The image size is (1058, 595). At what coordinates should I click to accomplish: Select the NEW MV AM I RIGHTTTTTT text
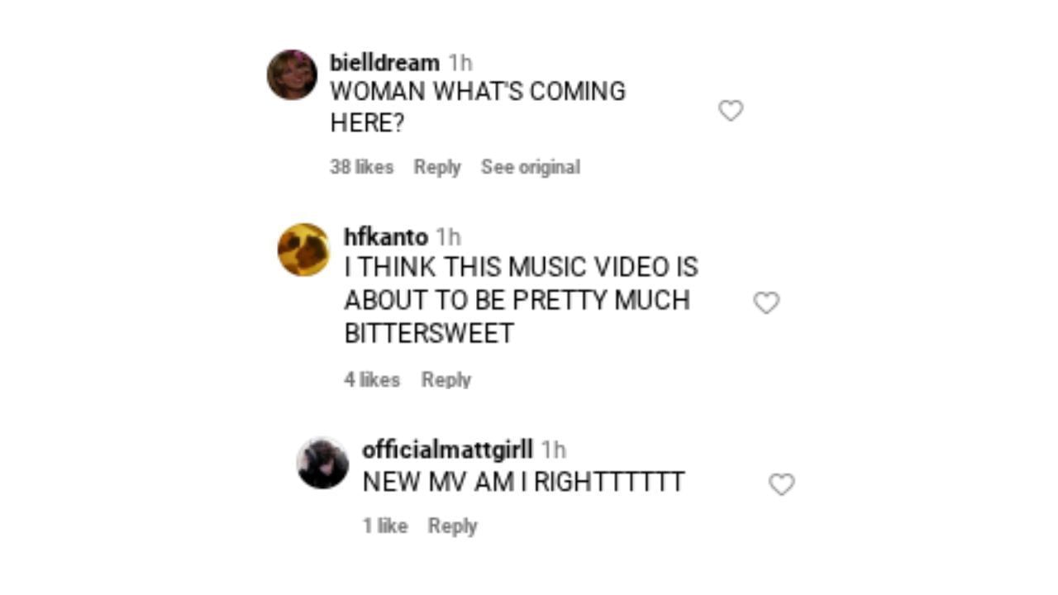pos(523,482)
